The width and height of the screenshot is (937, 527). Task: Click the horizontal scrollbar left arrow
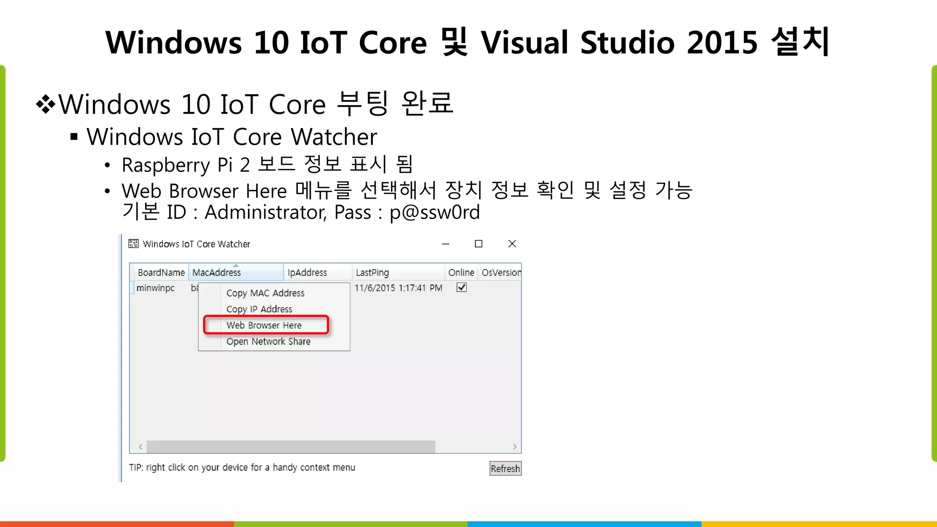coord(140,446)
